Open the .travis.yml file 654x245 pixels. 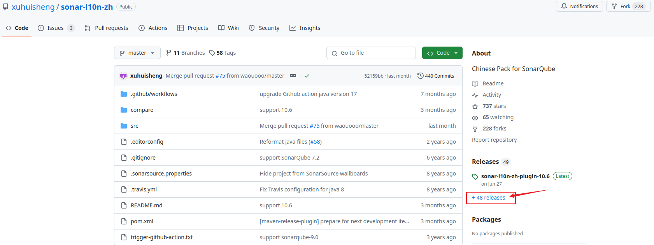(144, 189)
